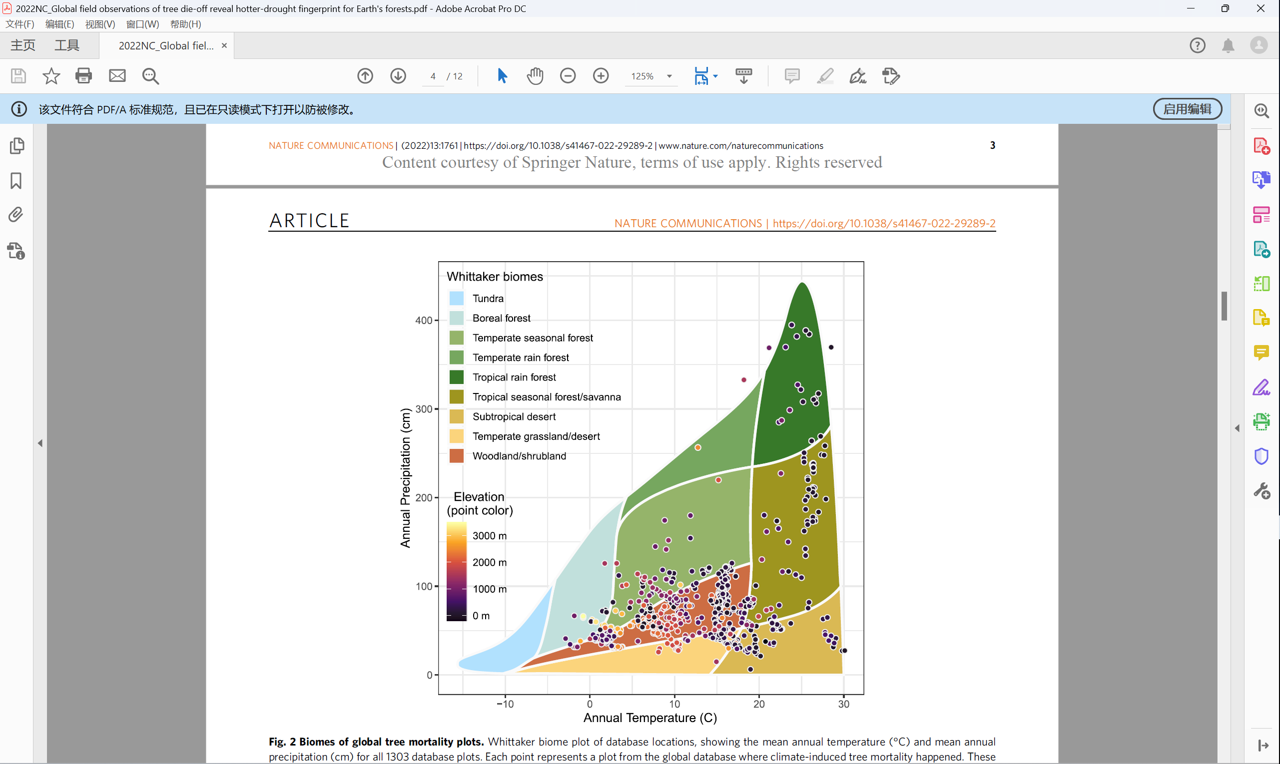1280x764 pixels.
Task: Add a sticky note comment
Action: (x=792, y=76)
